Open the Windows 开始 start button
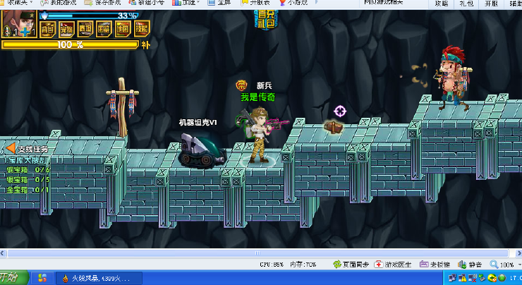522x285 pixels. [14, 278]
